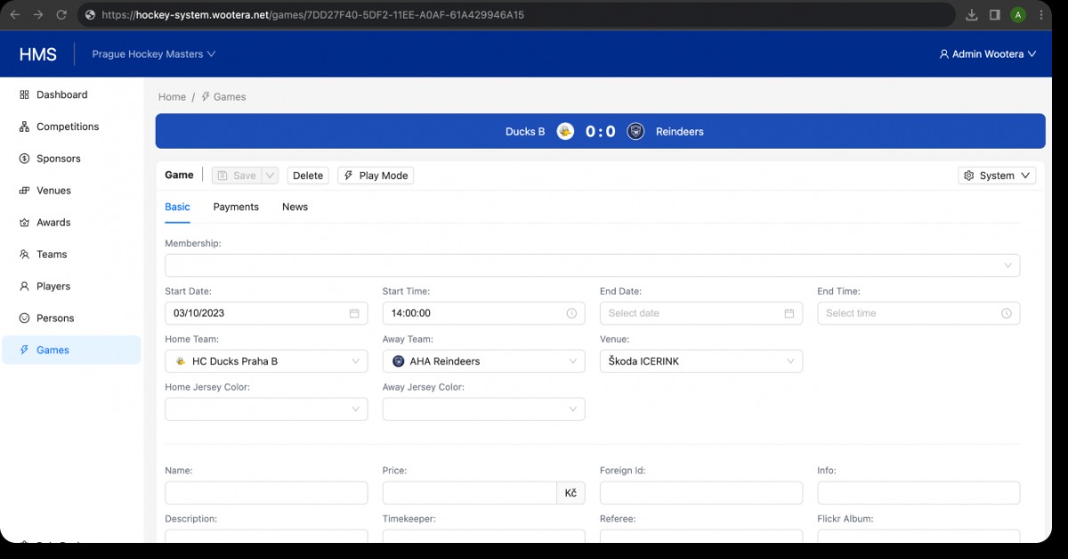Launch Play Mode
Screen dimensions: 1068x559
coord(376,175)
